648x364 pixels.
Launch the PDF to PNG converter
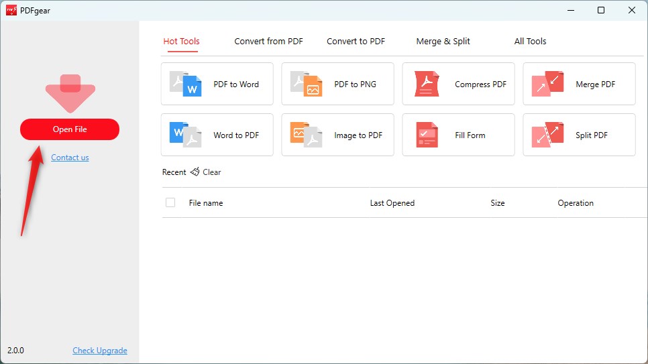tap(337, 84)
